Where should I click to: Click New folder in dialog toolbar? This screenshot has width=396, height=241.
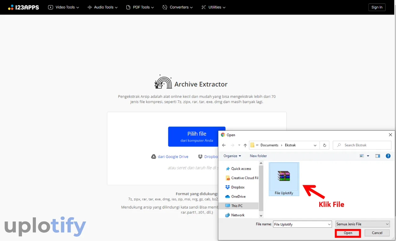[x=258, y=156]
